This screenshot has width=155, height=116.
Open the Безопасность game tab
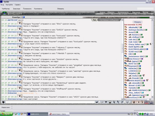(123, 12)
